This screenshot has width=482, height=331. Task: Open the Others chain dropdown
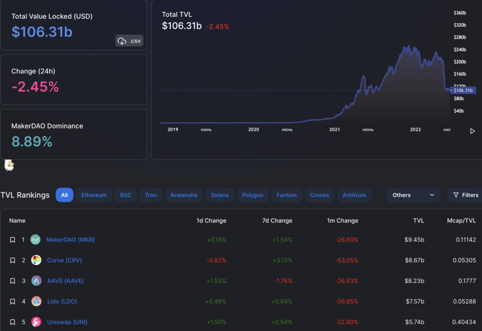pos(414,195)
